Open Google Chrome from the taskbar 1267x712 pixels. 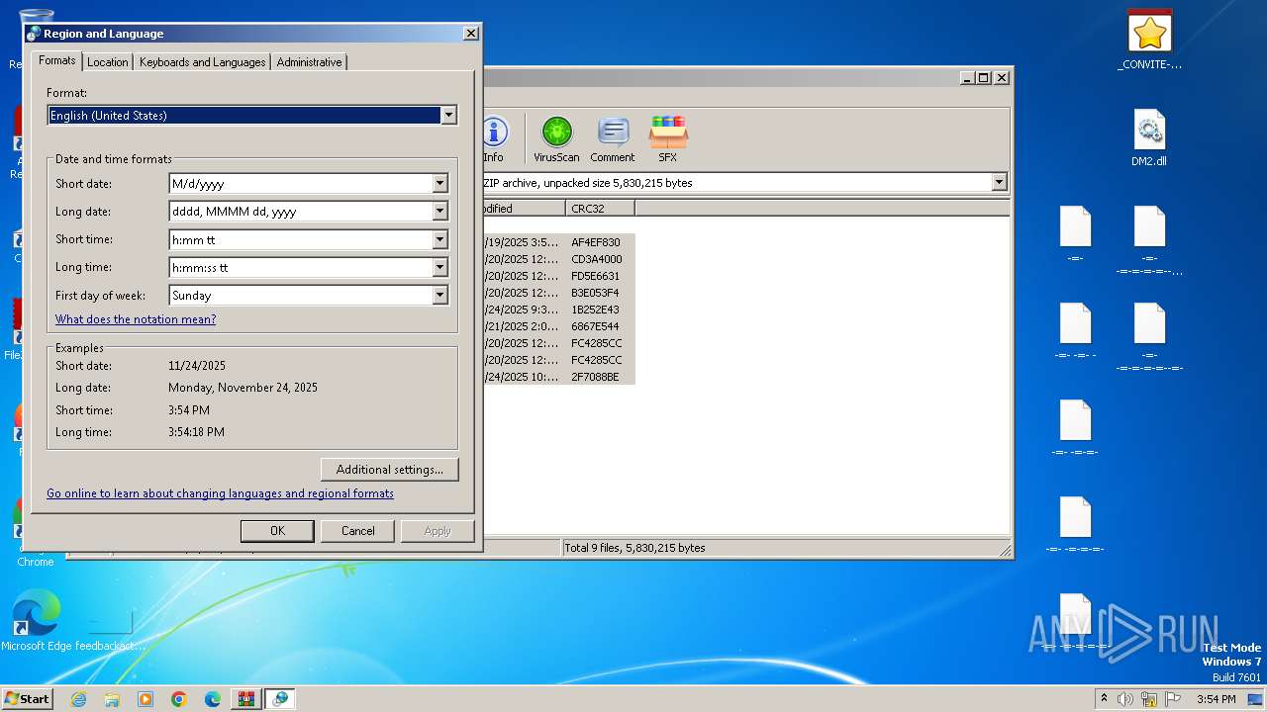179,699
